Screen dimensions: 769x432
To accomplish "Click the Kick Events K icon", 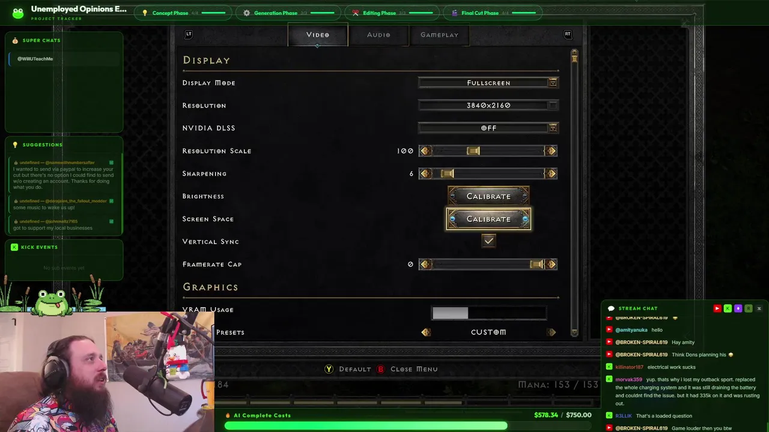I will point(14,247).
